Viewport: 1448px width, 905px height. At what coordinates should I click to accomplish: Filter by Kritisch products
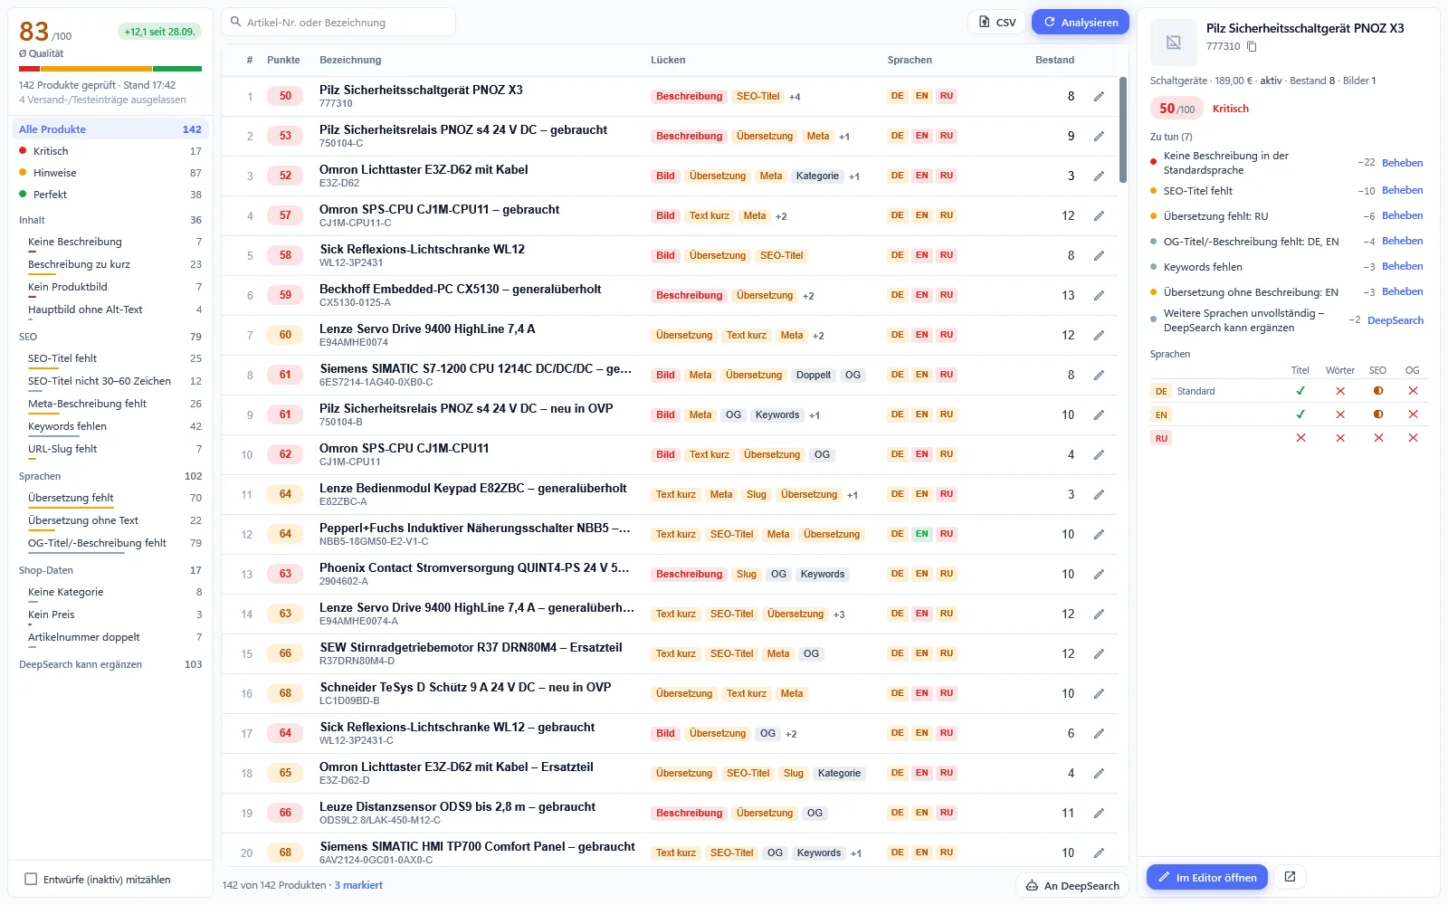[x=110, y=151]
